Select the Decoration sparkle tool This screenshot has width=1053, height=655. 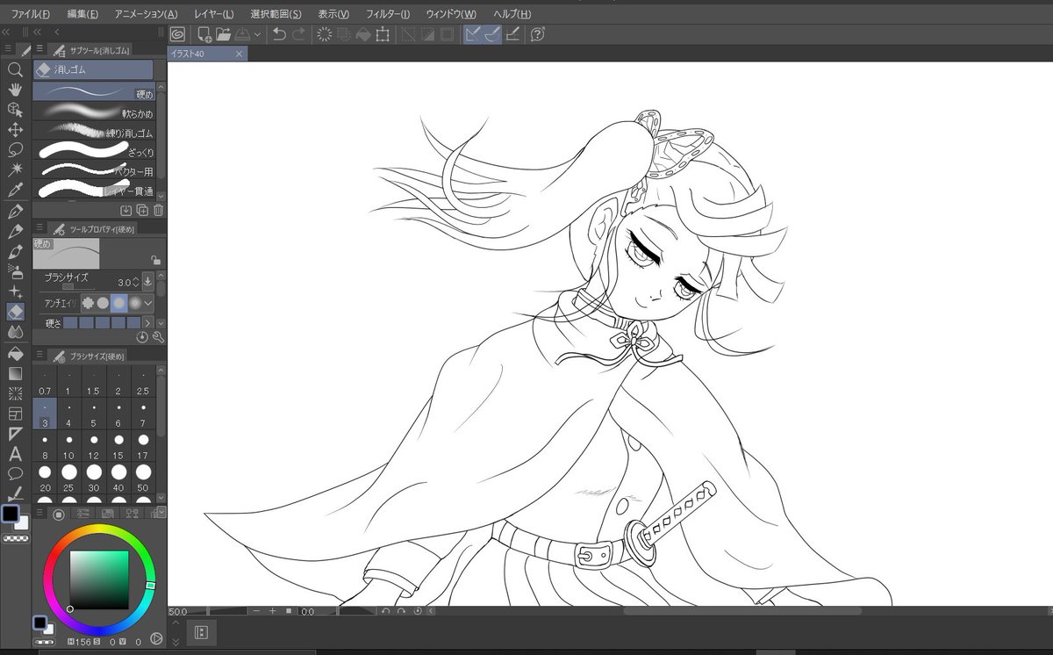click(15, 292)
